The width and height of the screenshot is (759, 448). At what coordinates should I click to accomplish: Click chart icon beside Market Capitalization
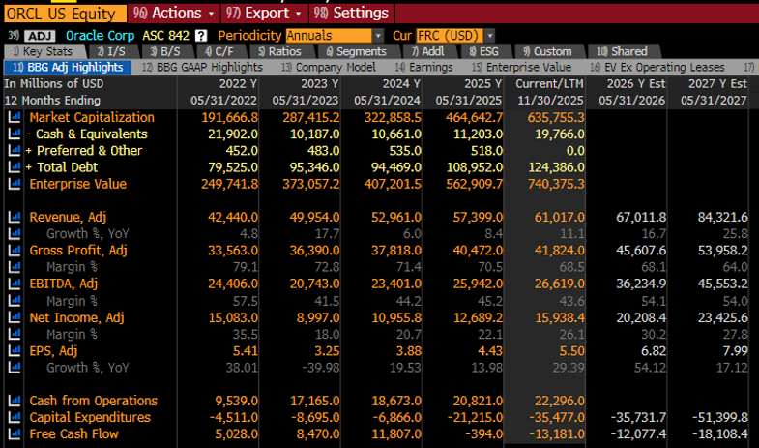click(x=14, y=117)
